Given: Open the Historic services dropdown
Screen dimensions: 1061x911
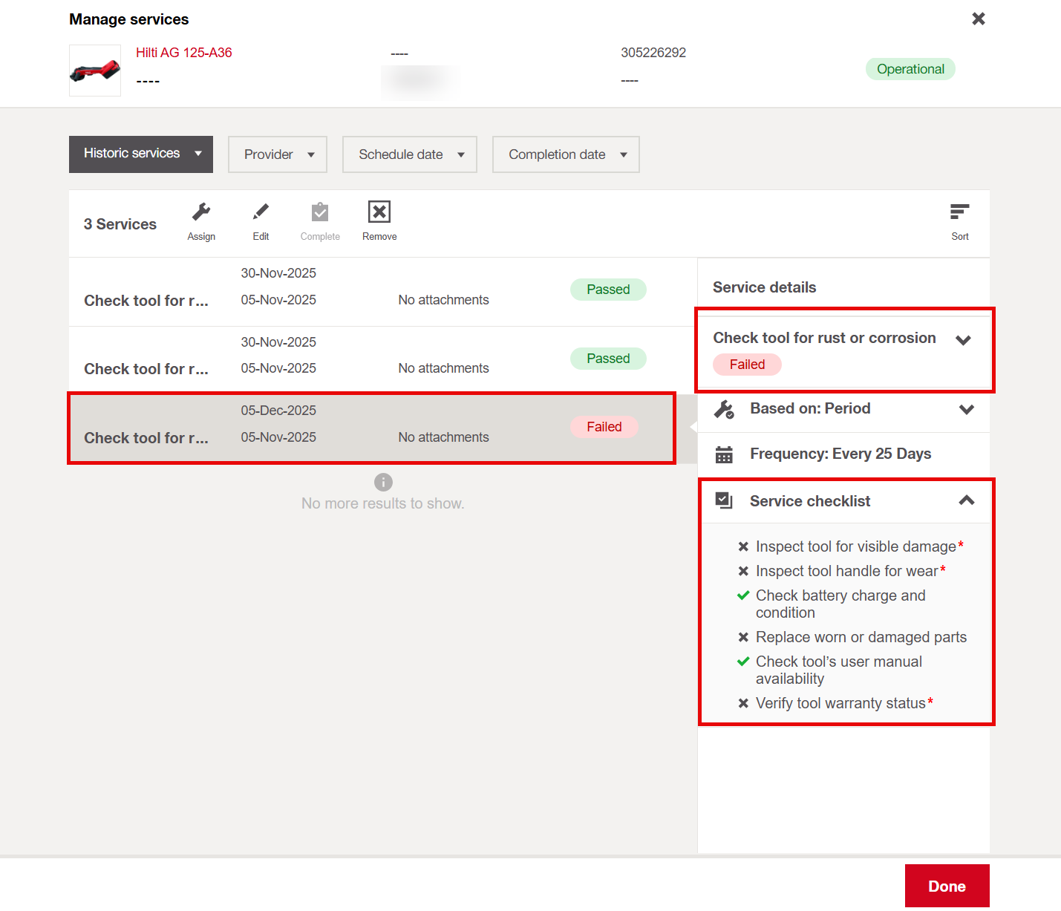Looking at the screenshot, I should point(141,154).
